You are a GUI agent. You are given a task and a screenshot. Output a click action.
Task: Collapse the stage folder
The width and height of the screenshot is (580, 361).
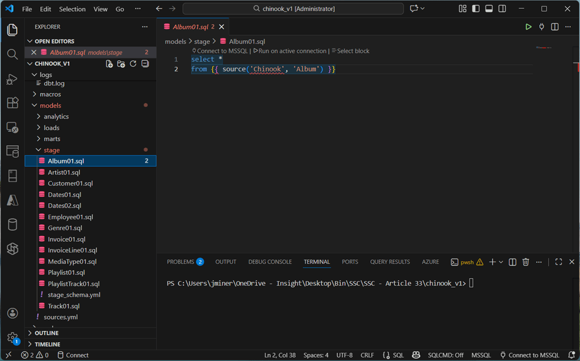tap(51, 150)
